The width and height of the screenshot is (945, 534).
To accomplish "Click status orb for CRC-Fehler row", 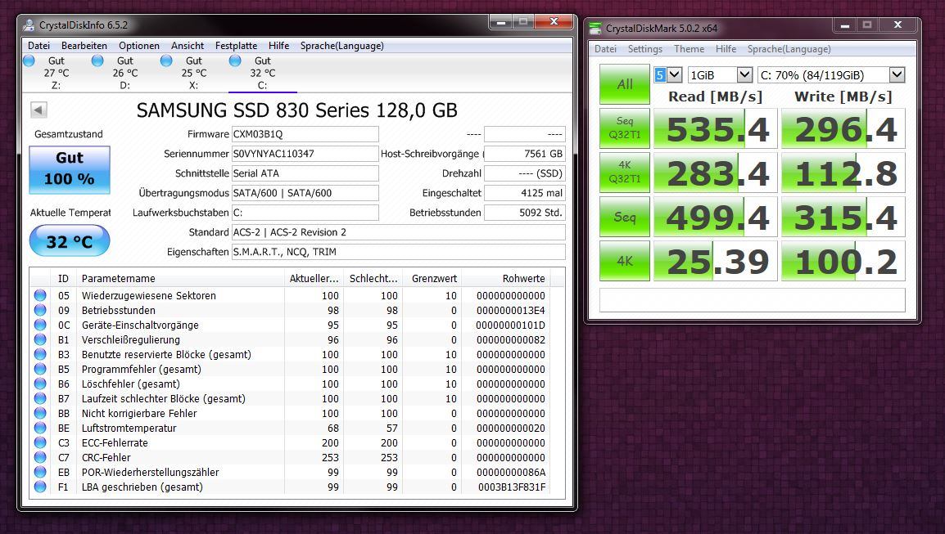I will click(40, 458).
